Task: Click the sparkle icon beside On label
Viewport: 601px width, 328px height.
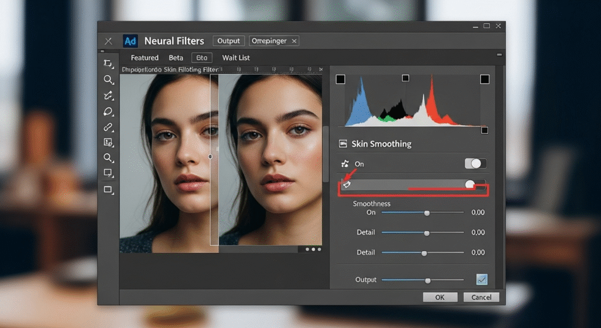Action: [x=345, y=164]
